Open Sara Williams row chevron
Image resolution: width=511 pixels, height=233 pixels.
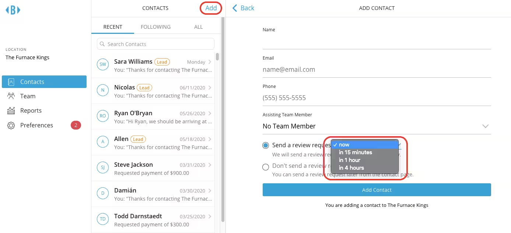210,62
